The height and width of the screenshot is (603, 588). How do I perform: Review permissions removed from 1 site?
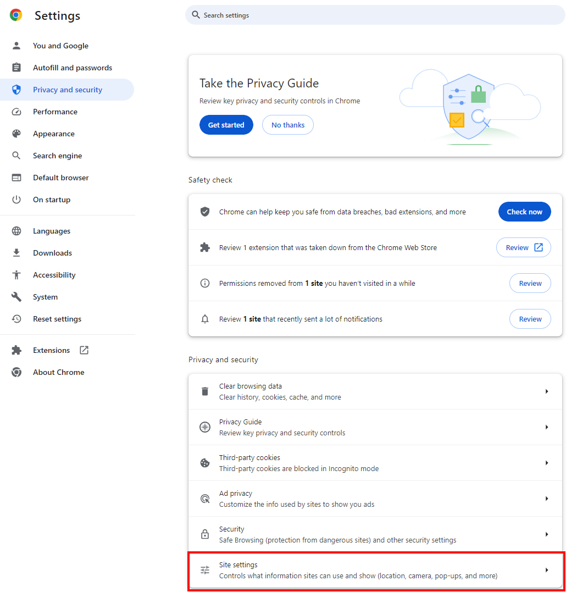(530, 284)
